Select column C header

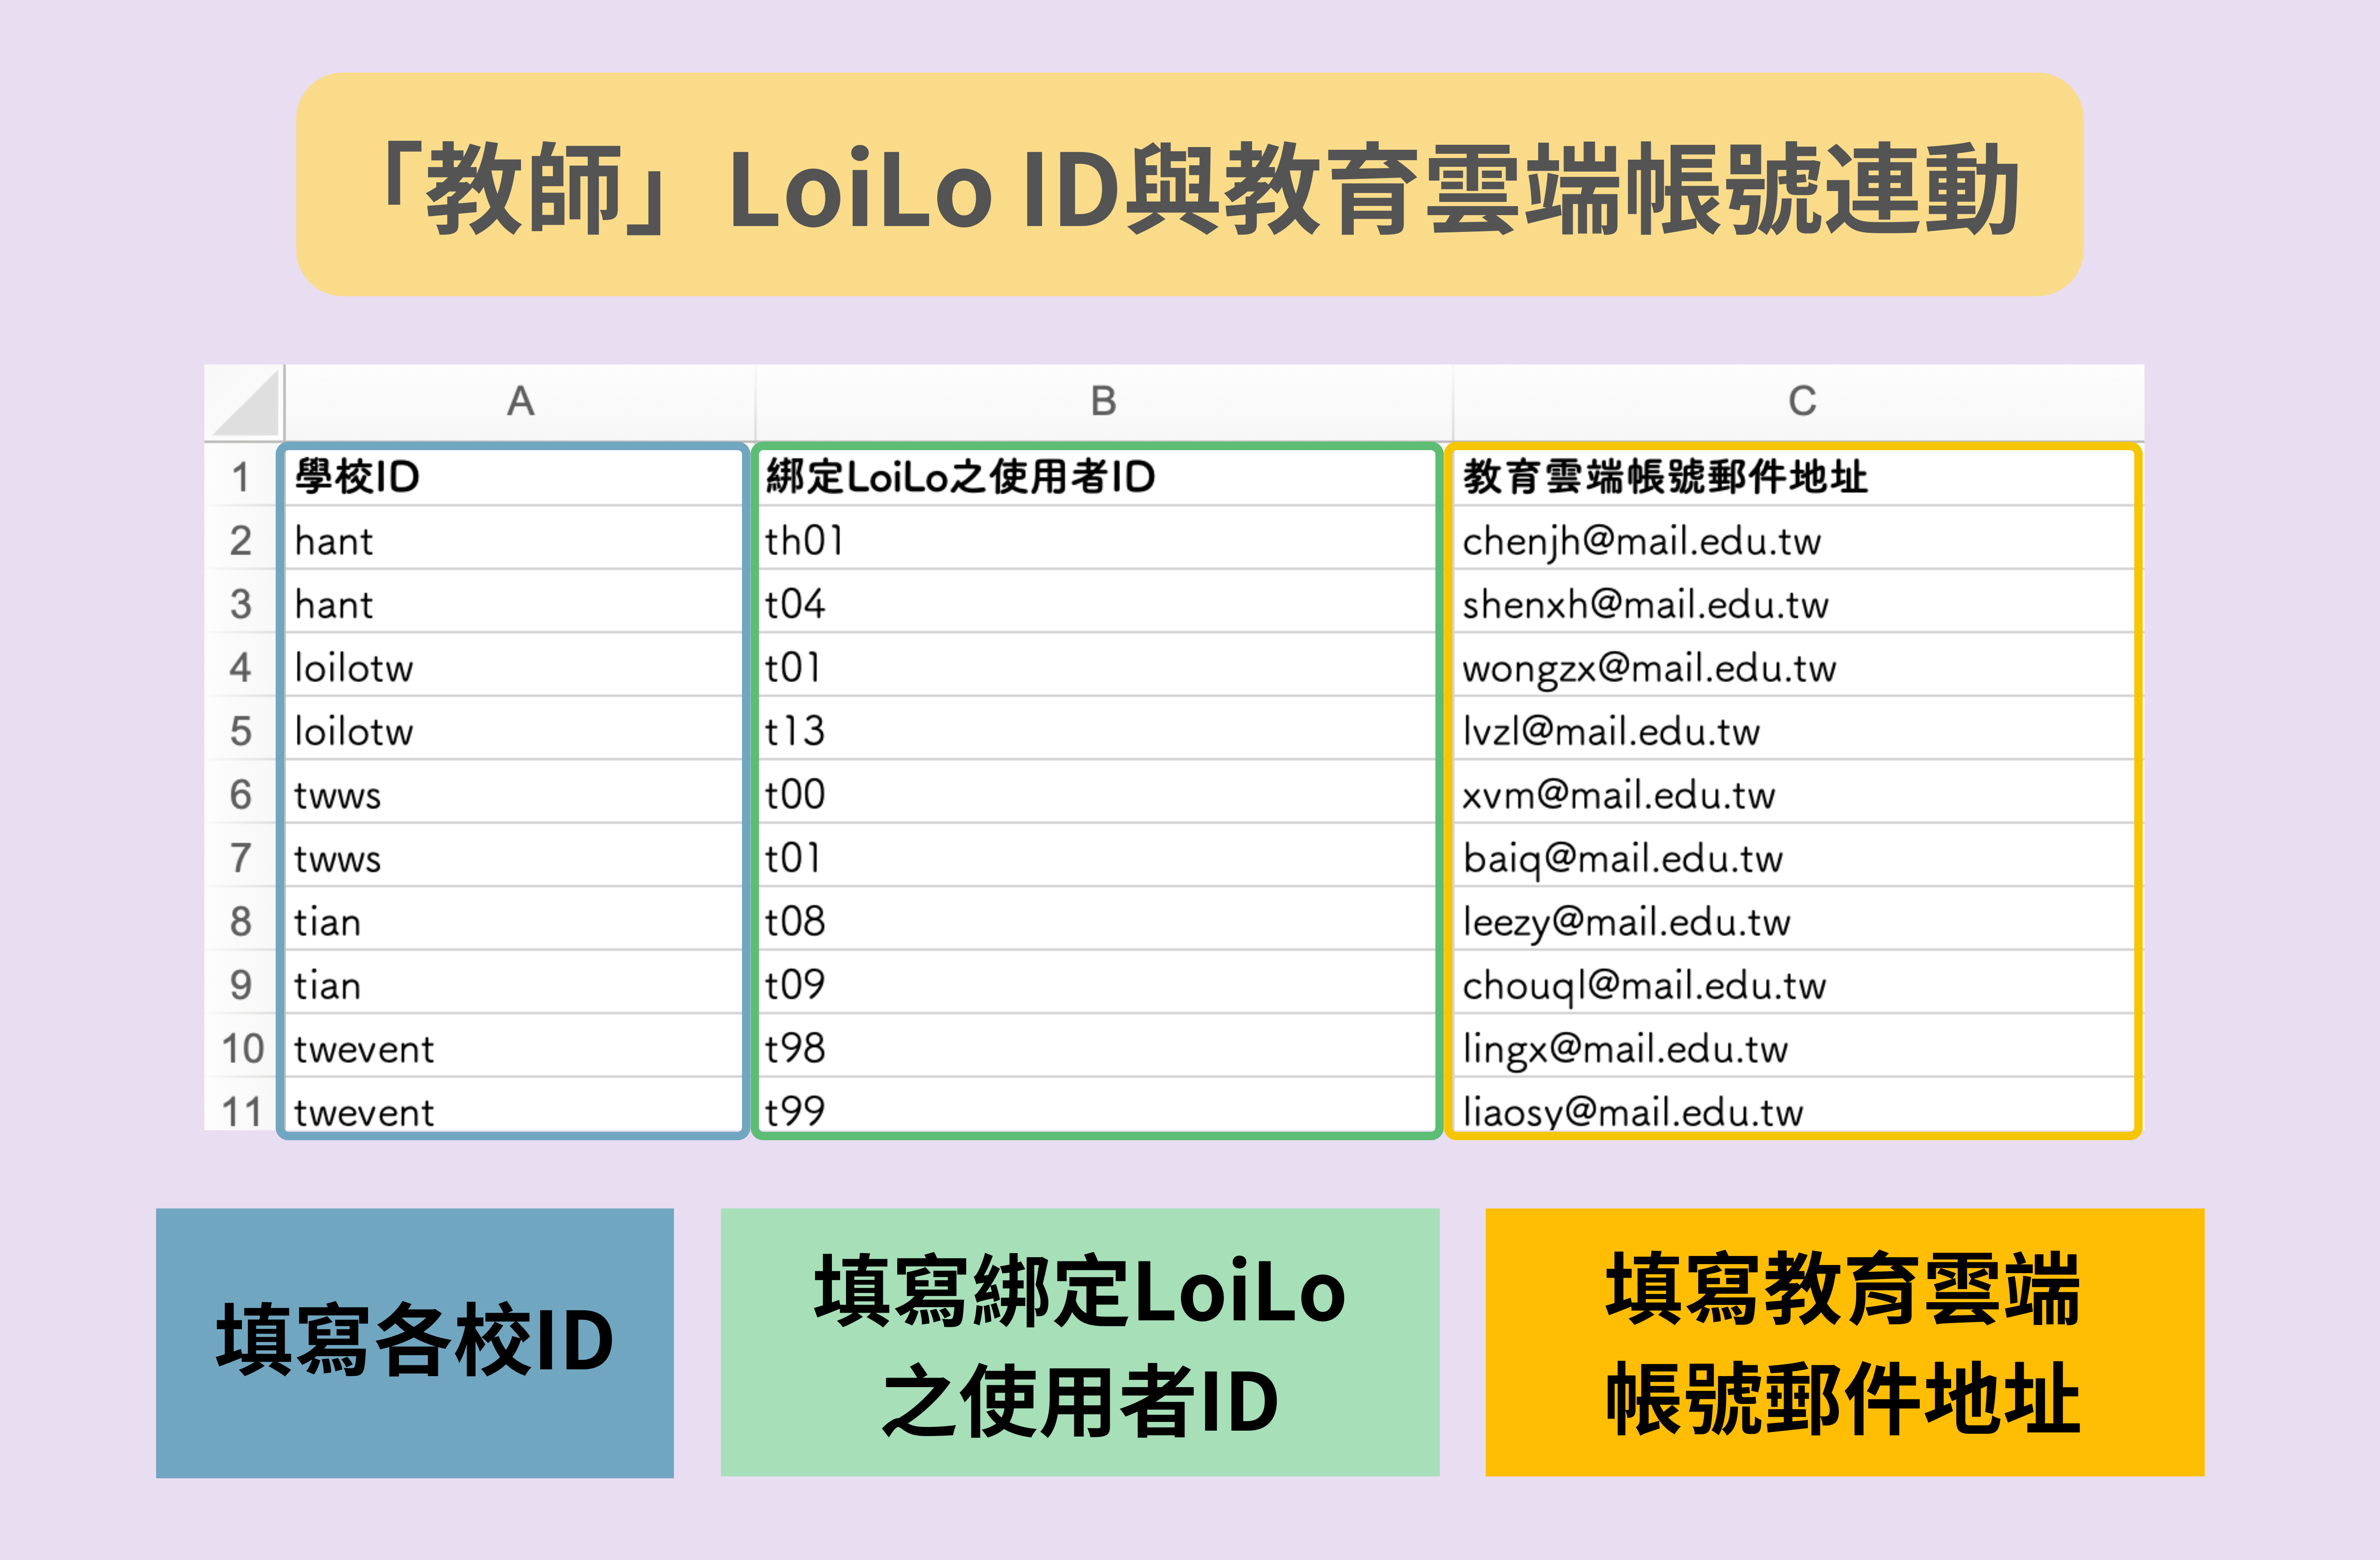click(1801, 401)
